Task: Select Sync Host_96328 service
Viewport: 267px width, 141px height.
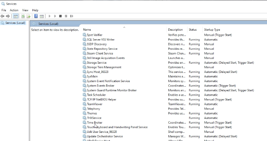Action: click(98, 72)
